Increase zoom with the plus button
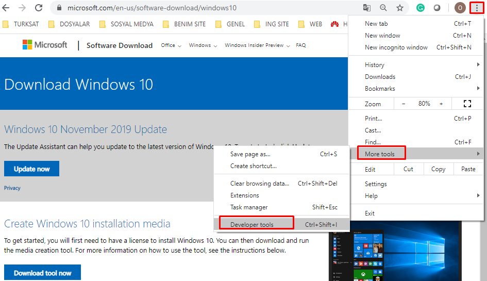The height and width of the screenshot is (281, 487). tap(441, 104)
